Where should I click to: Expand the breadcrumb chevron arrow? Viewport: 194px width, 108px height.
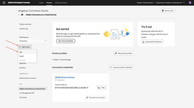[x=19, y=15]
